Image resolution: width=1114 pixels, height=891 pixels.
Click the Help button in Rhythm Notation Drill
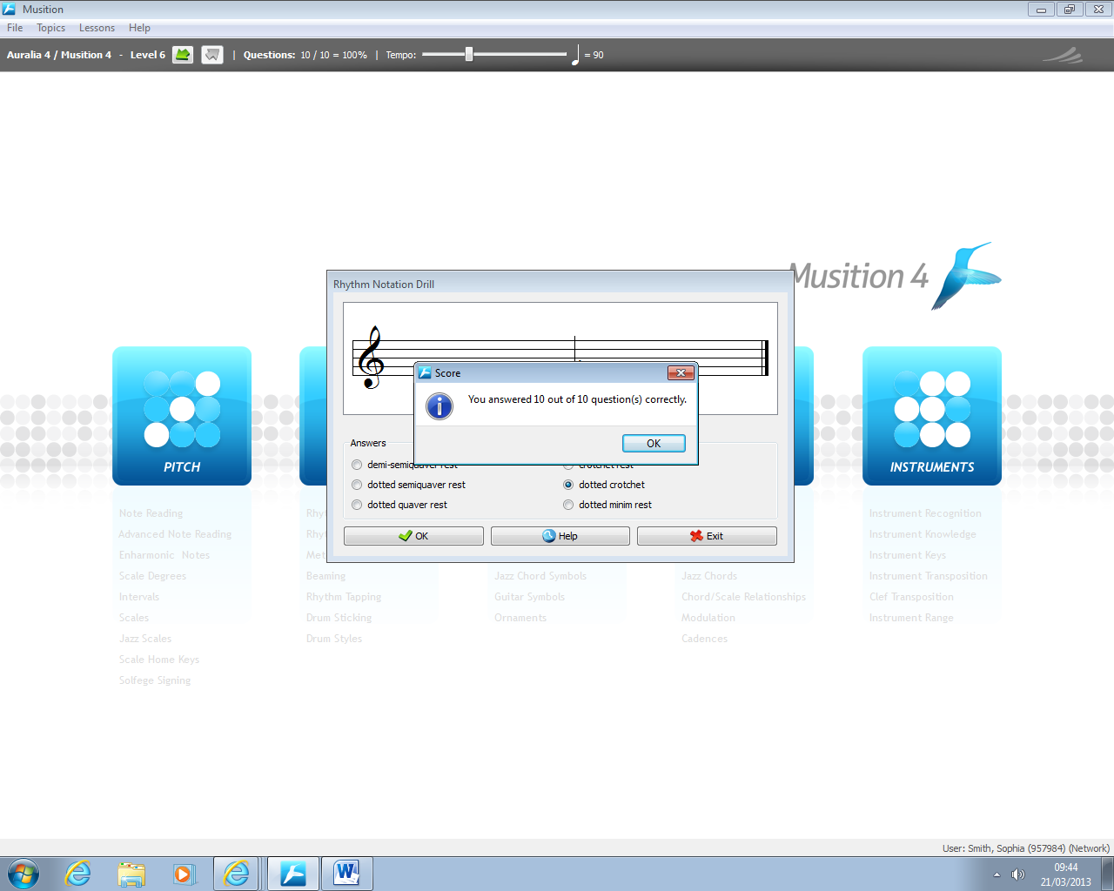point(560,536)
